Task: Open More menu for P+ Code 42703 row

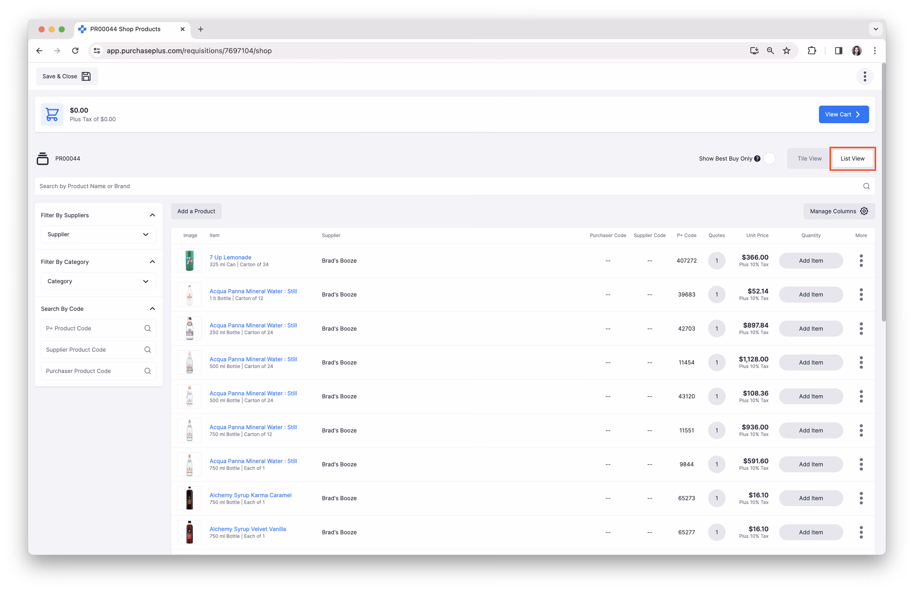Action: point(861,329)
